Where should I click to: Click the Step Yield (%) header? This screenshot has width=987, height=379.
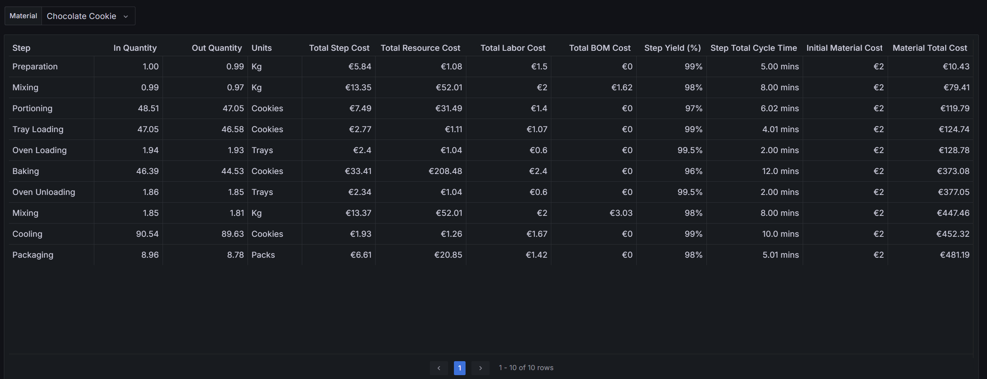(x=672, y=48)
